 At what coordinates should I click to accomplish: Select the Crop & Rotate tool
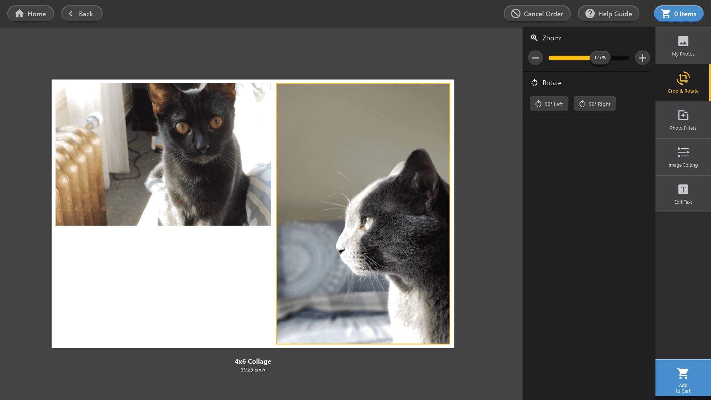click(x=683, y=83)
